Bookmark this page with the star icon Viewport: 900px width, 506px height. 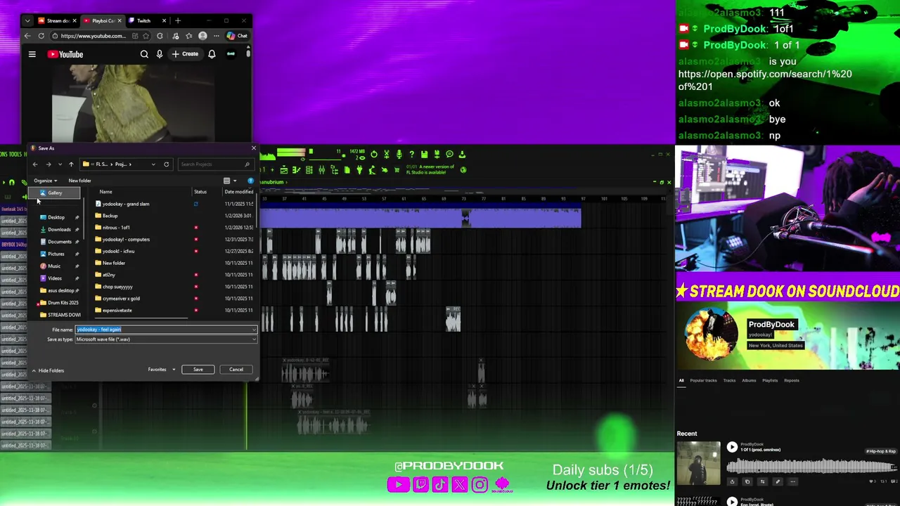tap(146, 36)
